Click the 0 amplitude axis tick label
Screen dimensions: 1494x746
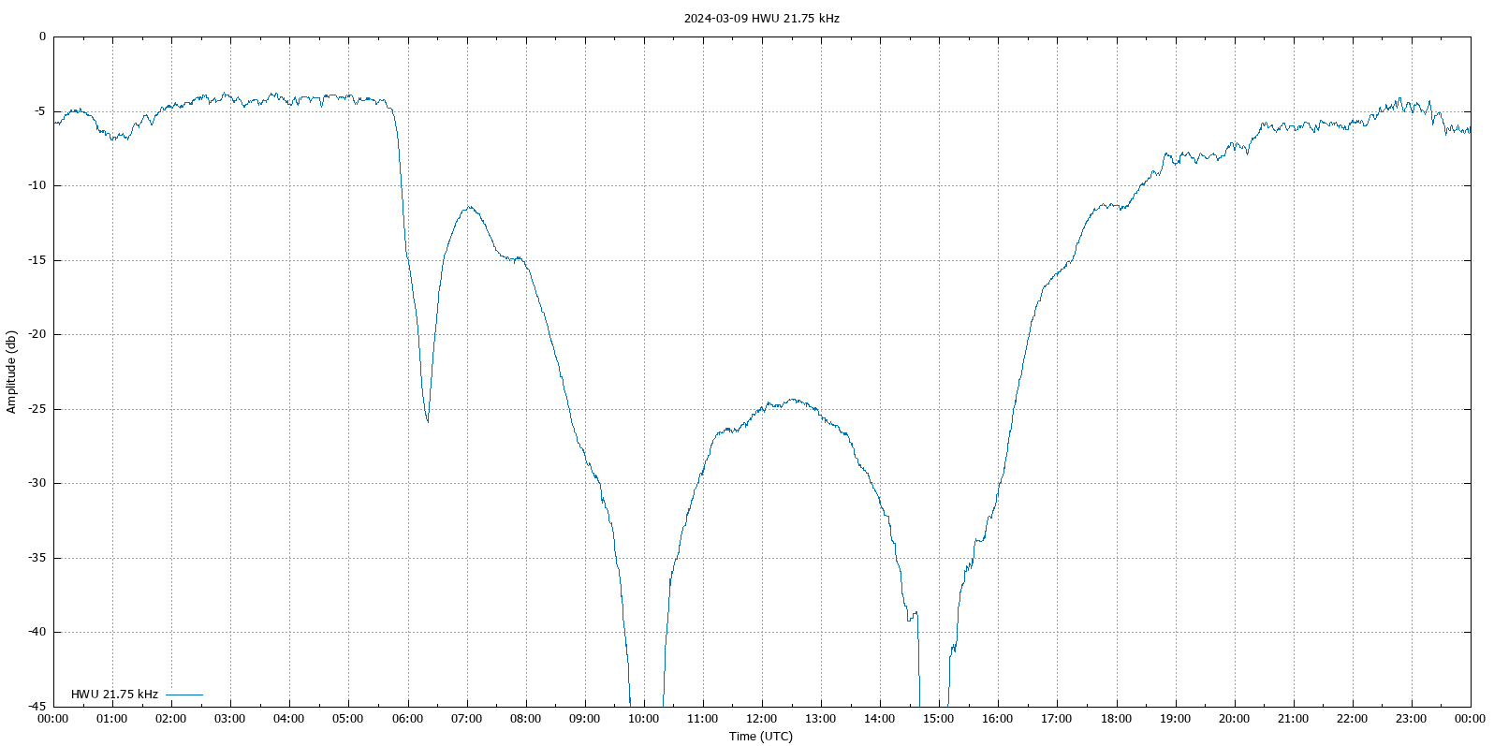click(41, 37)
